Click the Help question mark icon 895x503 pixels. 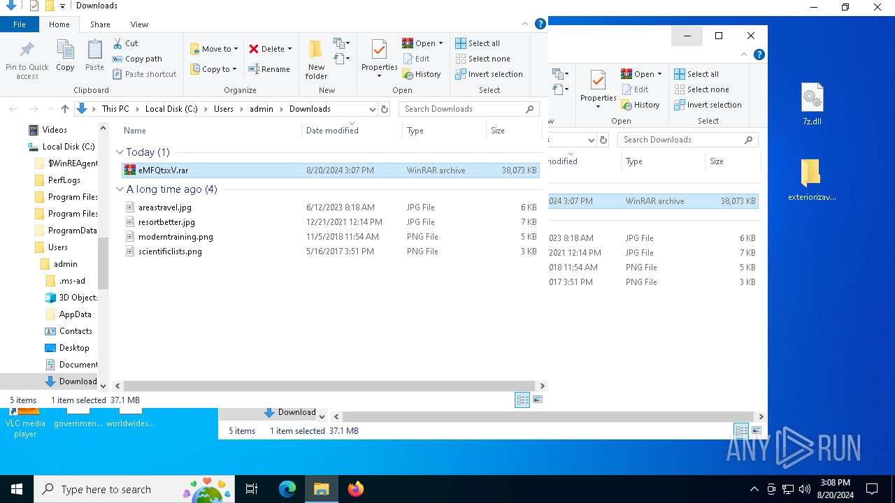coord(540,24)
